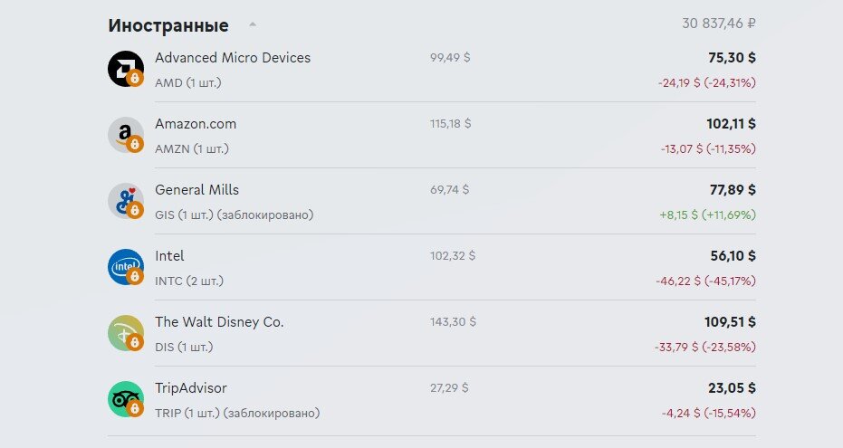Click the Walt Disney logo icon
Viewport: 843px width, 448px height.
pos(125,333)
